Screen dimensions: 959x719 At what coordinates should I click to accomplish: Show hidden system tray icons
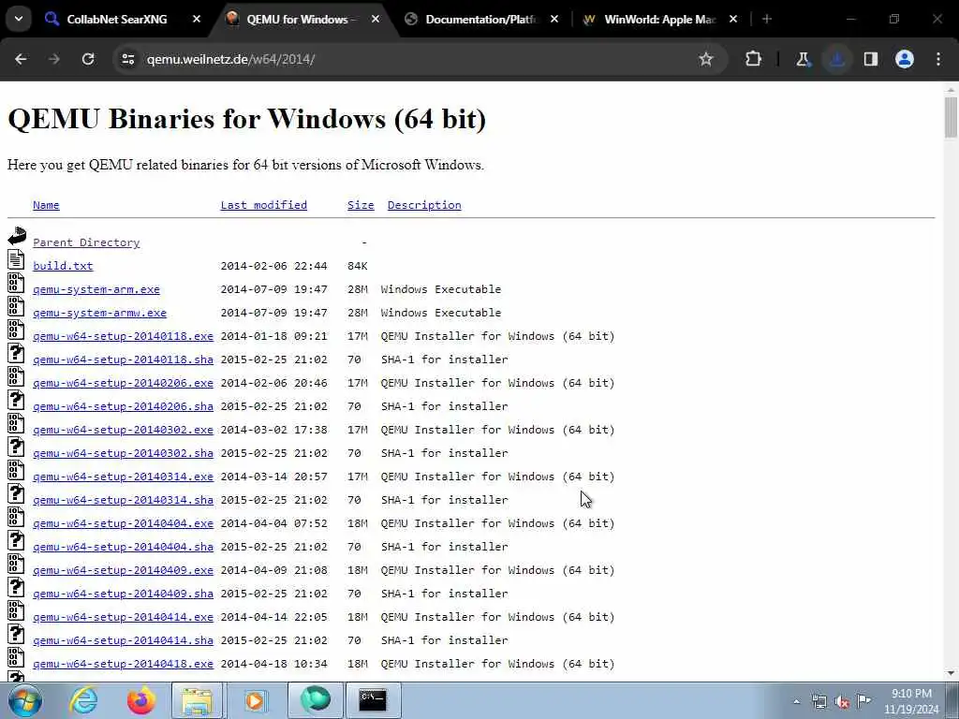click(796, 702)
